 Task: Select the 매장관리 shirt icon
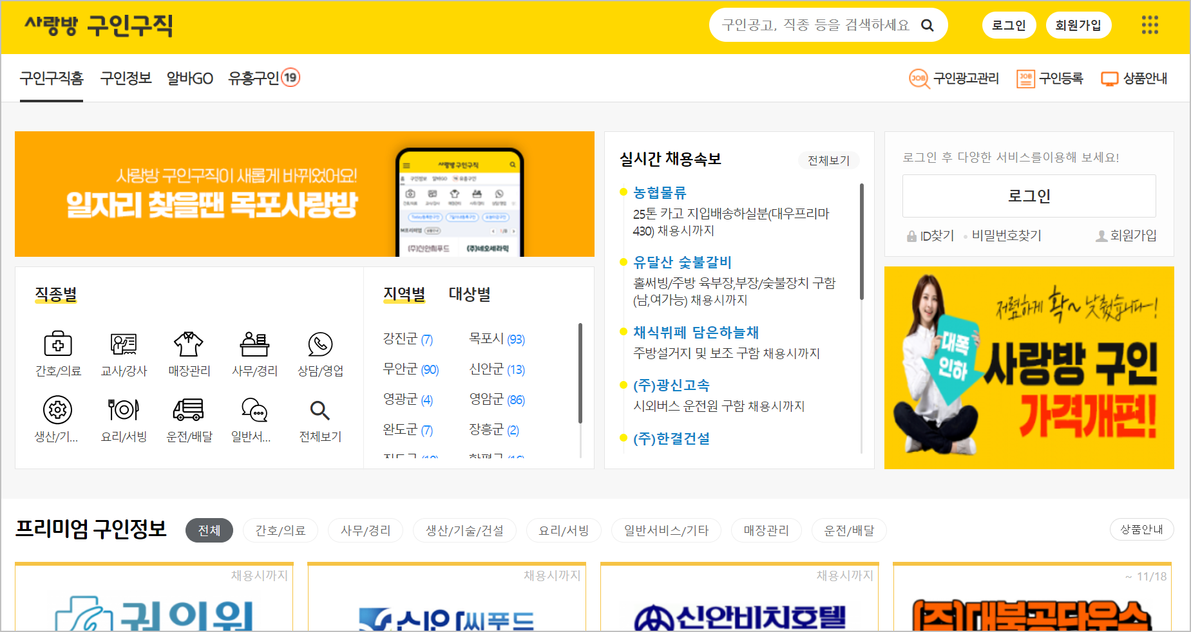(189, 344)
